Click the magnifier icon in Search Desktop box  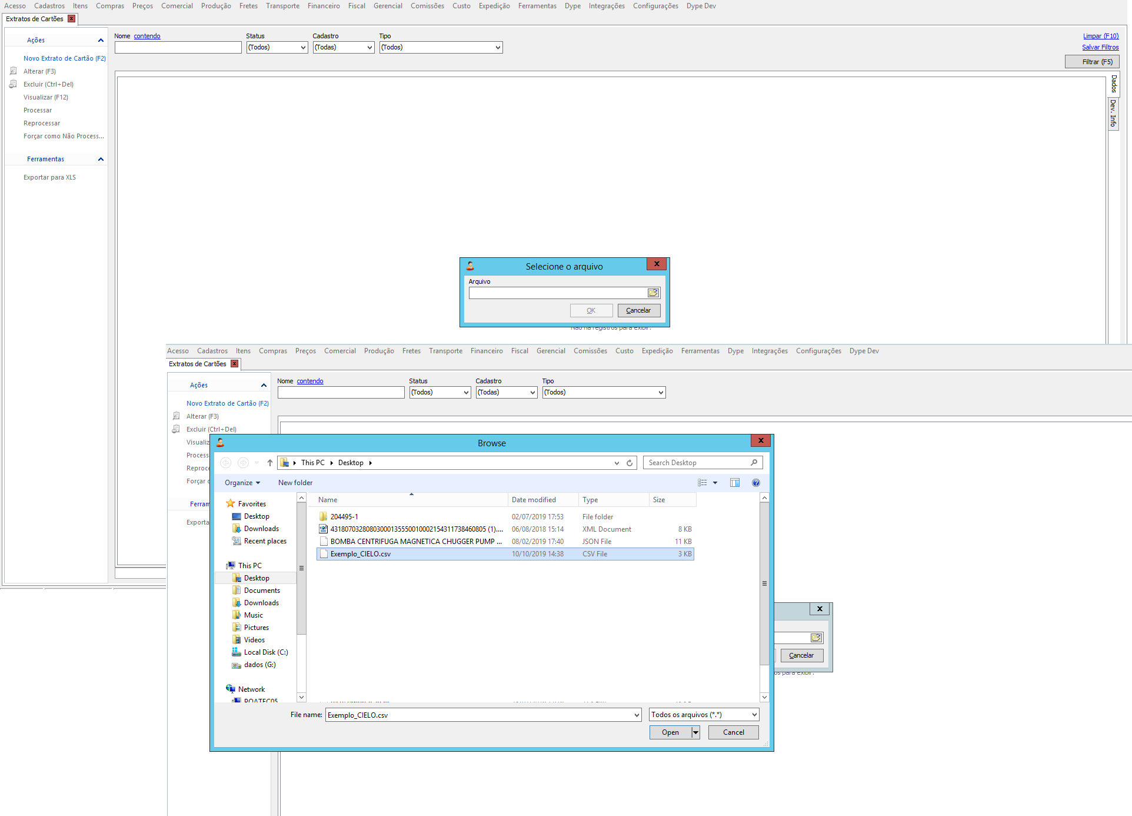754,463
